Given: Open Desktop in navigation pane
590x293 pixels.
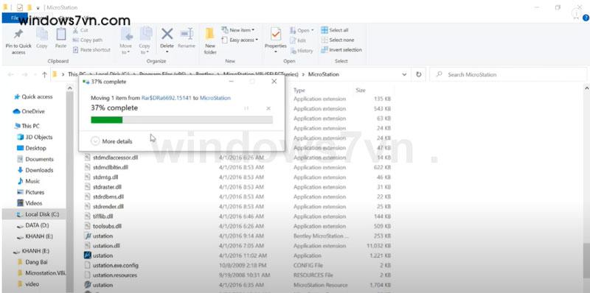Looking at the screenshot, I should 32,148.
